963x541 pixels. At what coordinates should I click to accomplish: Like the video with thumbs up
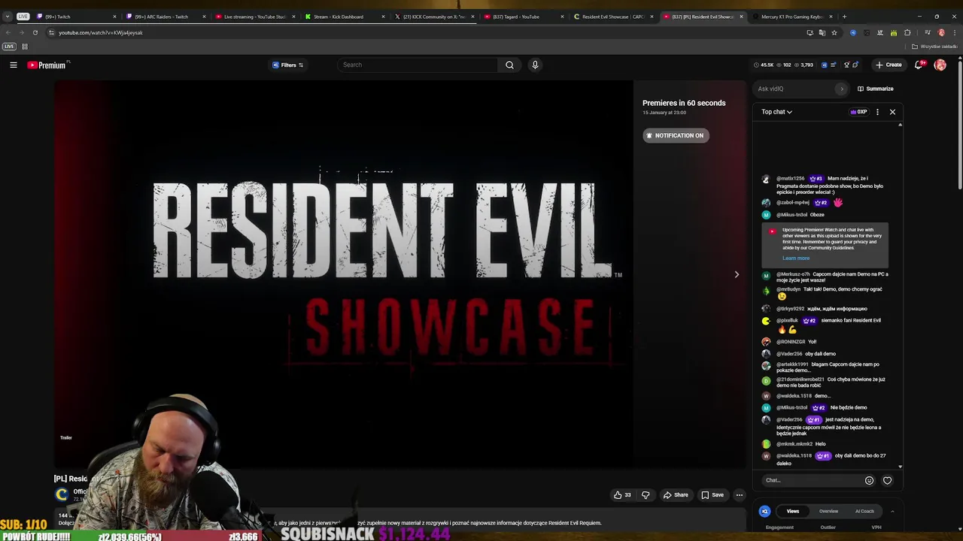(x=622, y=495)
